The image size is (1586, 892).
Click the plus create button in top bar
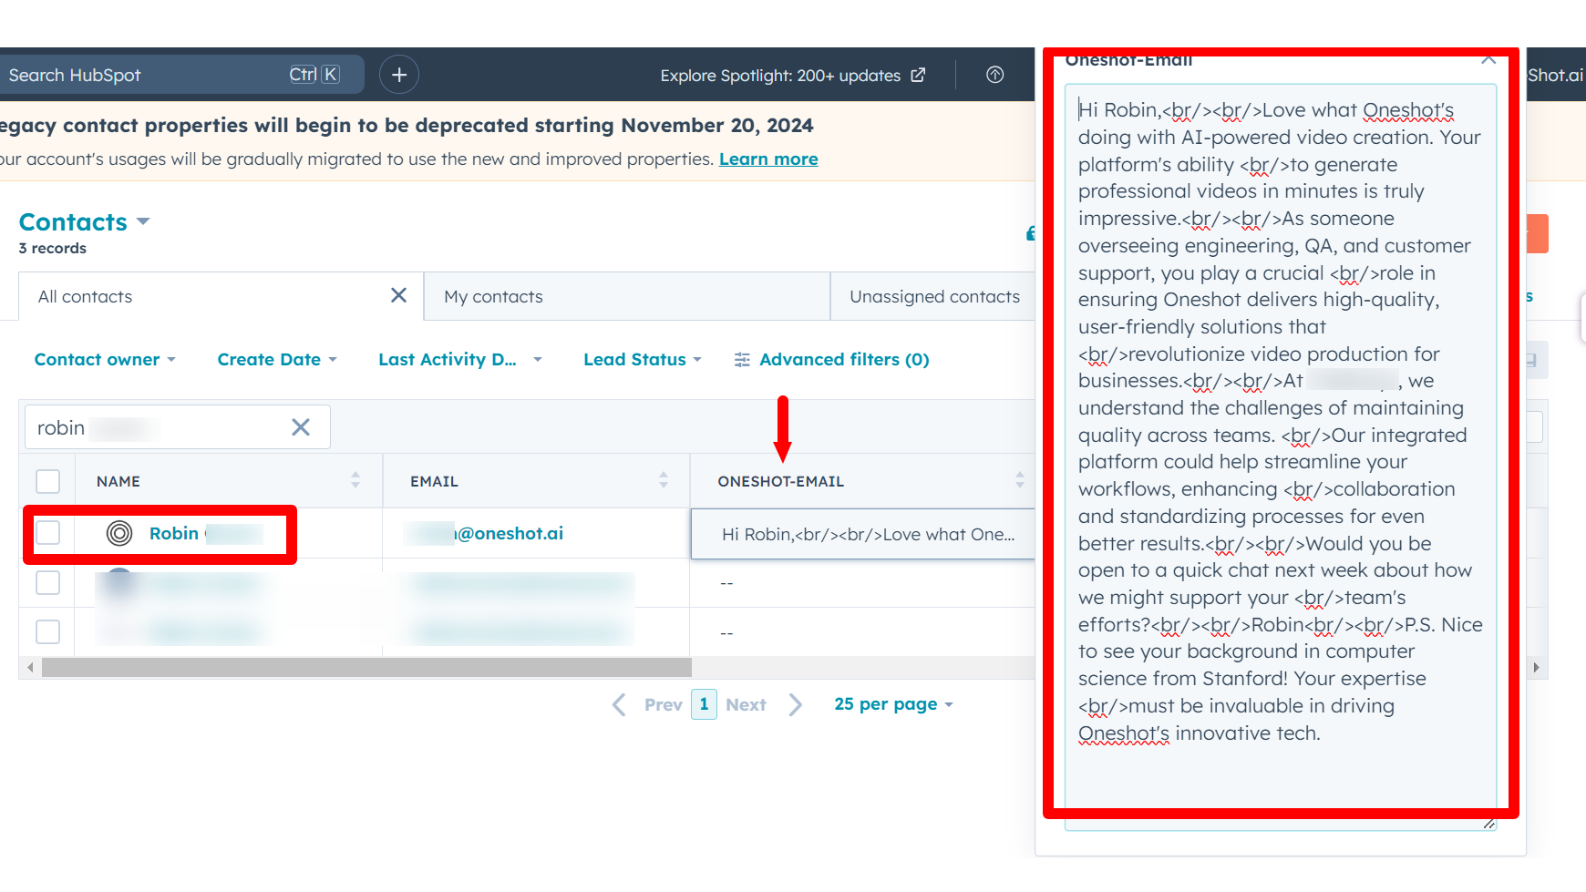coord(399,75)
